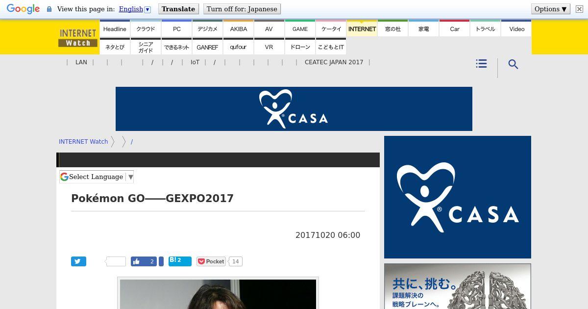This screenshot has width=588, height=309.
Task: Open the Video tab
Action: (516, 28)
